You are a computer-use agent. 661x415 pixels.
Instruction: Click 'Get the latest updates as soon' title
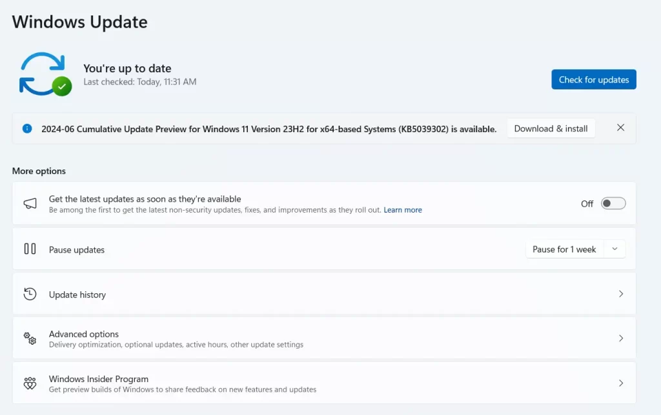click(x=145, y=198)
